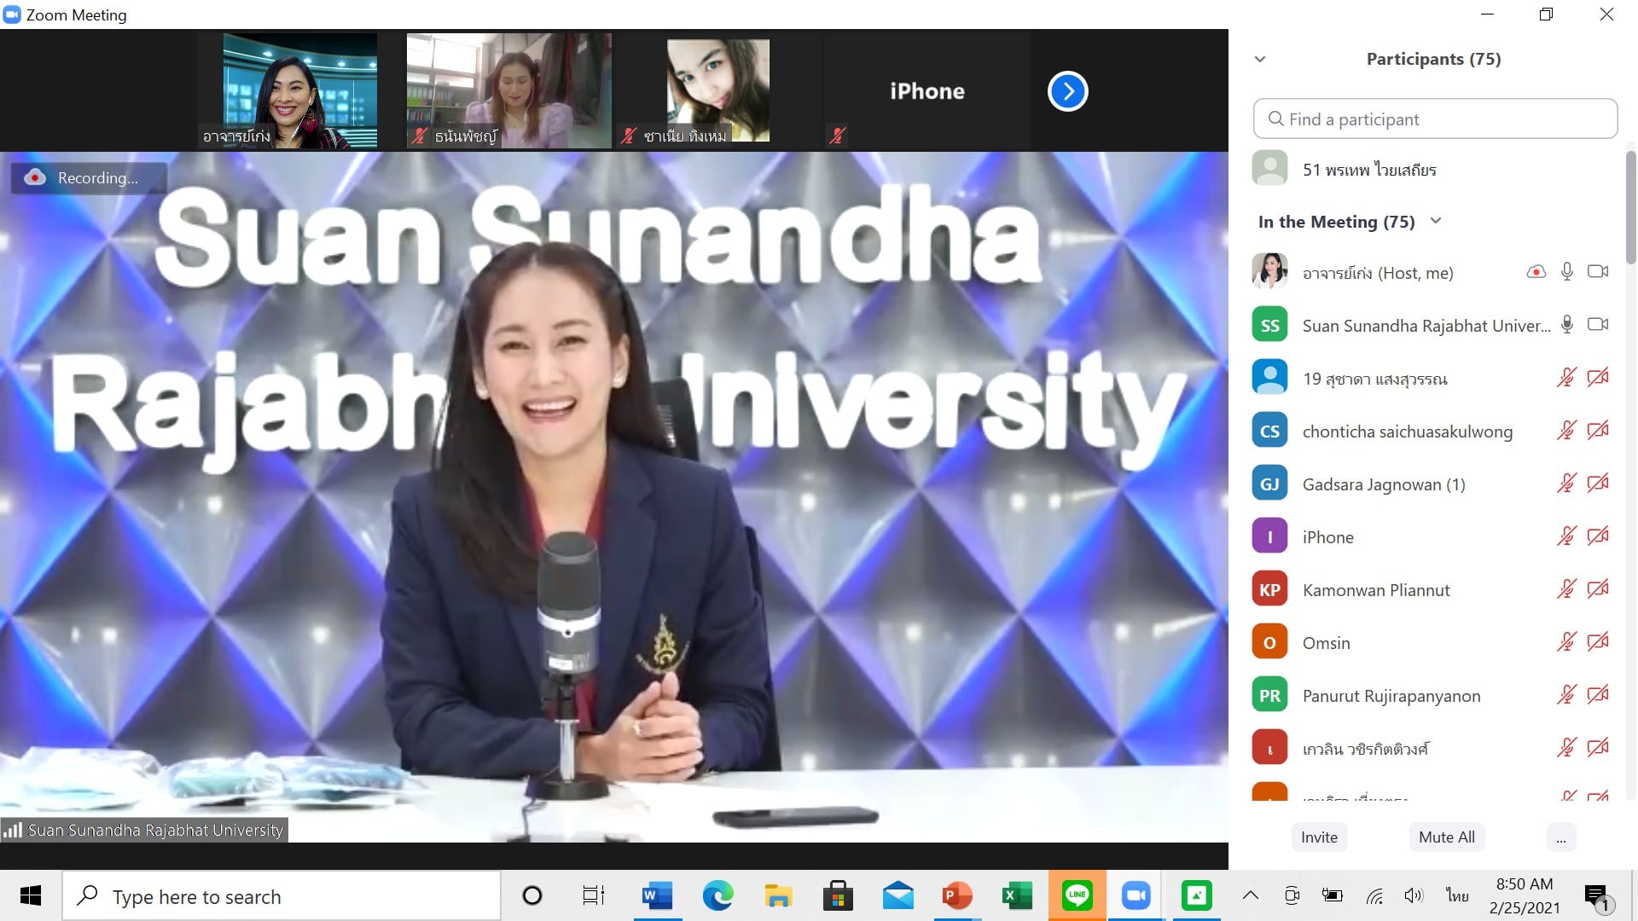Select Panurut Rujirapanyanon in participant list

[1391, 696]
